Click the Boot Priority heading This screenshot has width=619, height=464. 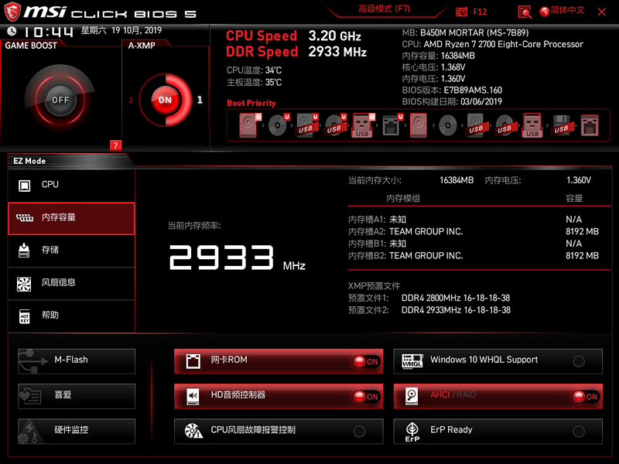pyautogui.click(x=251, y=103)
